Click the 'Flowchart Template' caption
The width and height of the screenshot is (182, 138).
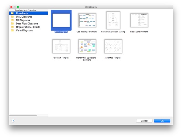click(61, 58)
